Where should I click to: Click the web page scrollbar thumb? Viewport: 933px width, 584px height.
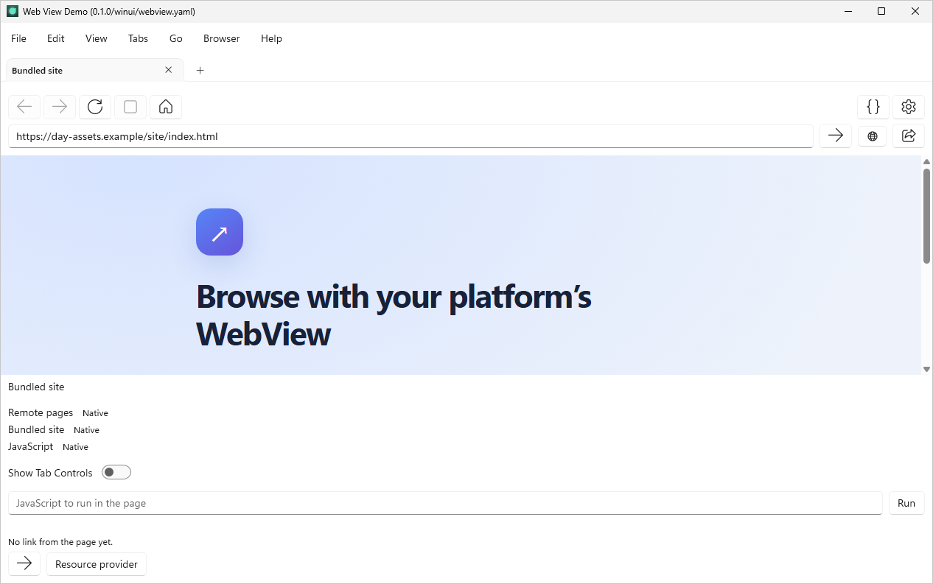926,215
